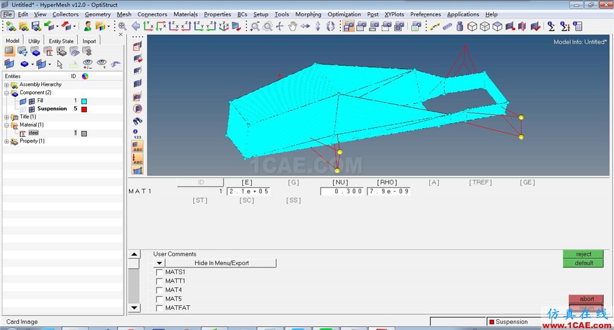This screenshot has height=330, width=614.
Task: Click the circle zoom magnifier icon
Action: point(267,26)
